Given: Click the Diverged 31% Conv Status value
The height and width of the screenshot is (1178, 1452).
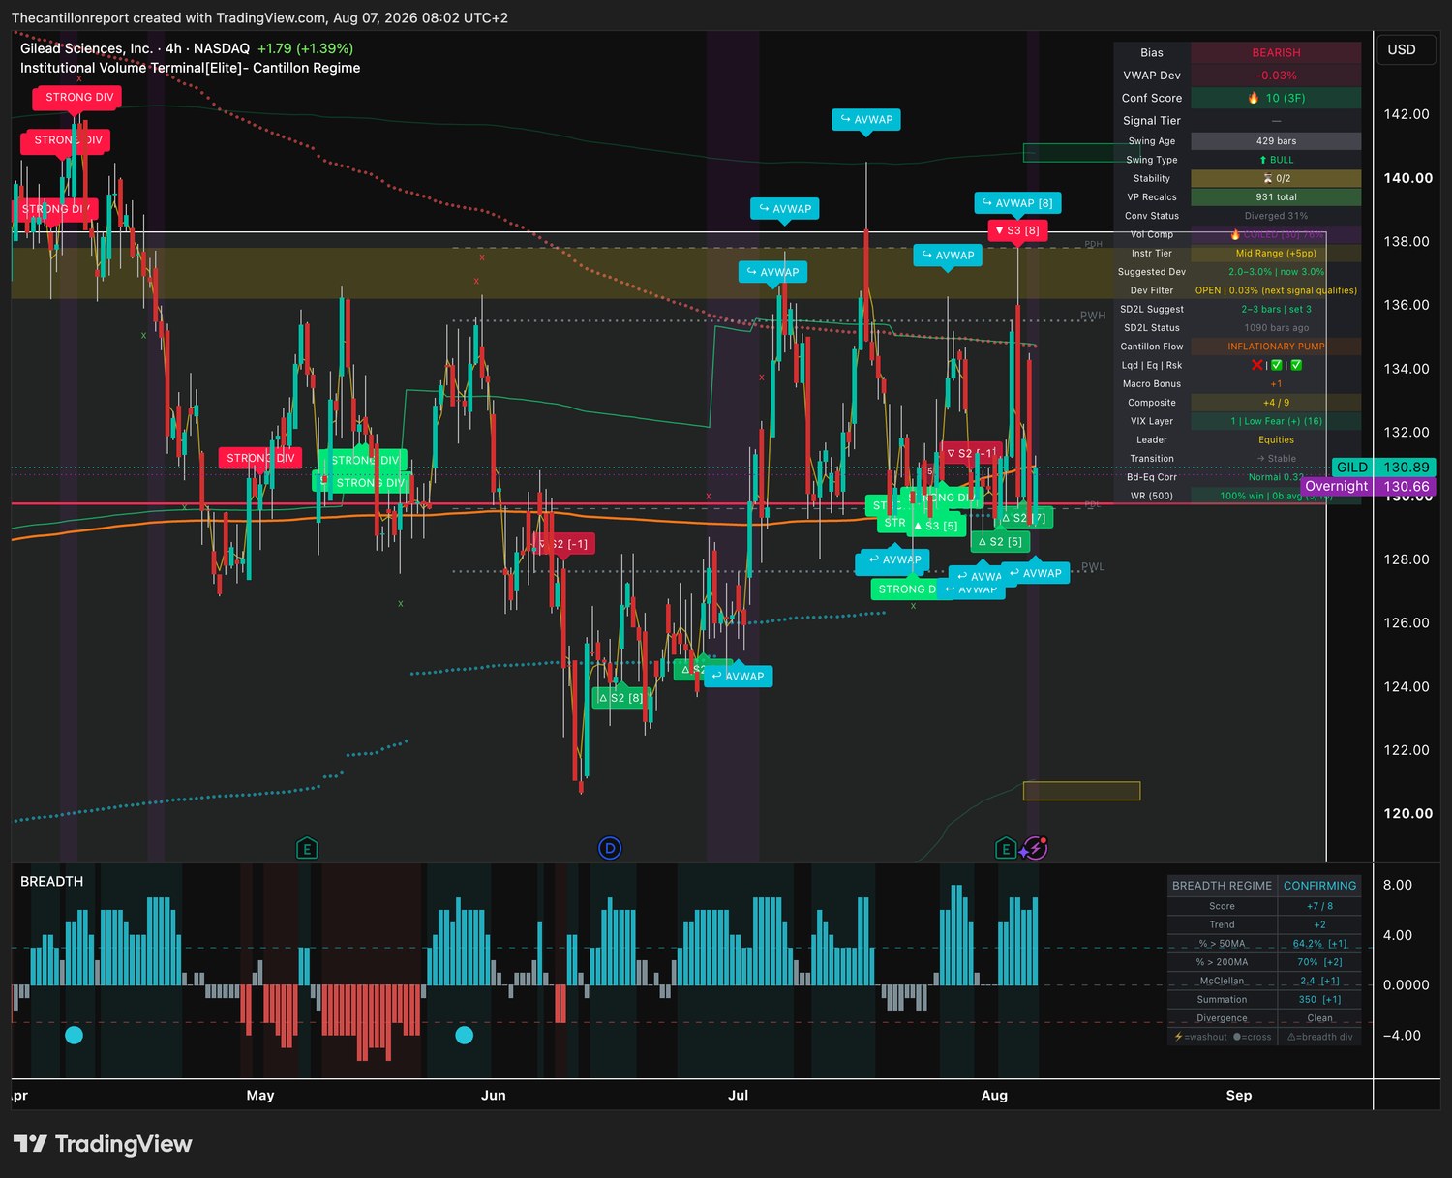Looking at the screenshot, I should (x=1276, y=216).
